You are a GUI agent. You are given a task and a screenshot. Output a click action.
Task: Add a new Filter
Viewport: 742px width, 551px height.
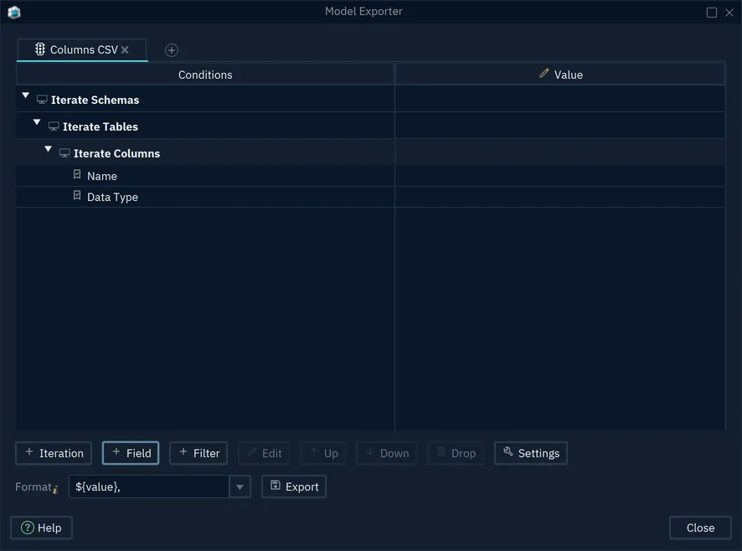point(198,453)
